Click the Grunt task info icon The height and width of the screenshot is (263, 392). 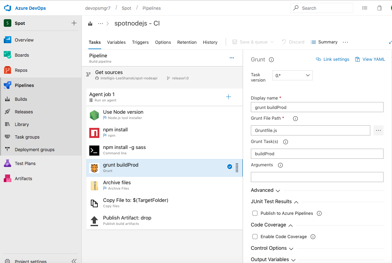[272, 60]
